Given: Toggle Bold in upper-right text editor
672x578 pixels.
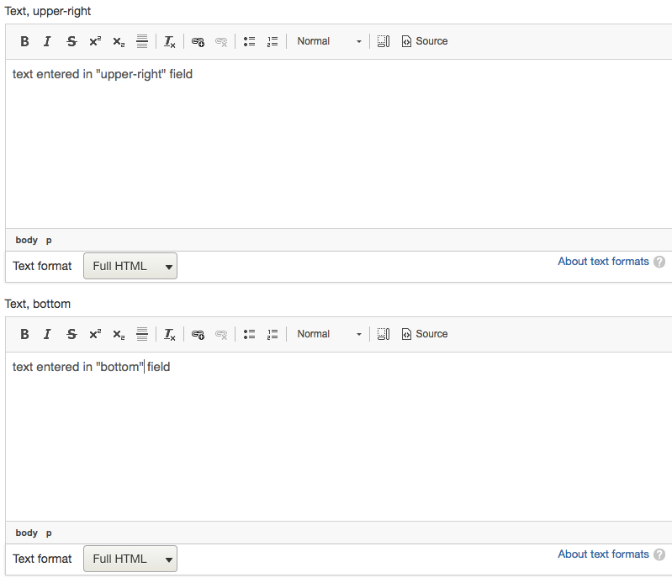Looking at the screenshot, I should [x=24, y=41].
